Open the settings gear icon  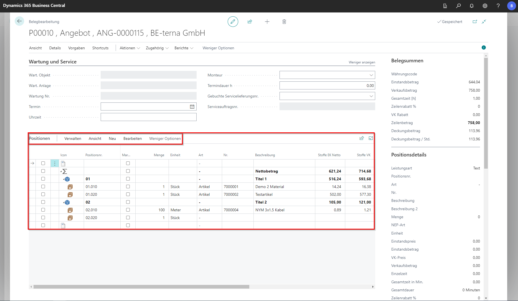[485, 6]
